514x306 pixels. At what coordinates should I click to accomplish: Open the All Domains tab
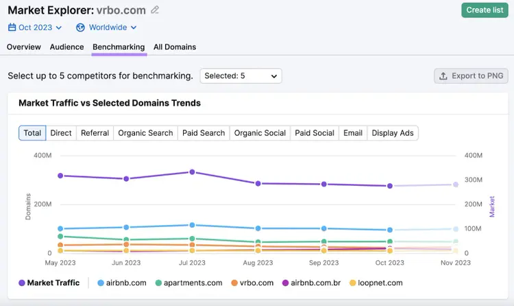coord(175,47)
